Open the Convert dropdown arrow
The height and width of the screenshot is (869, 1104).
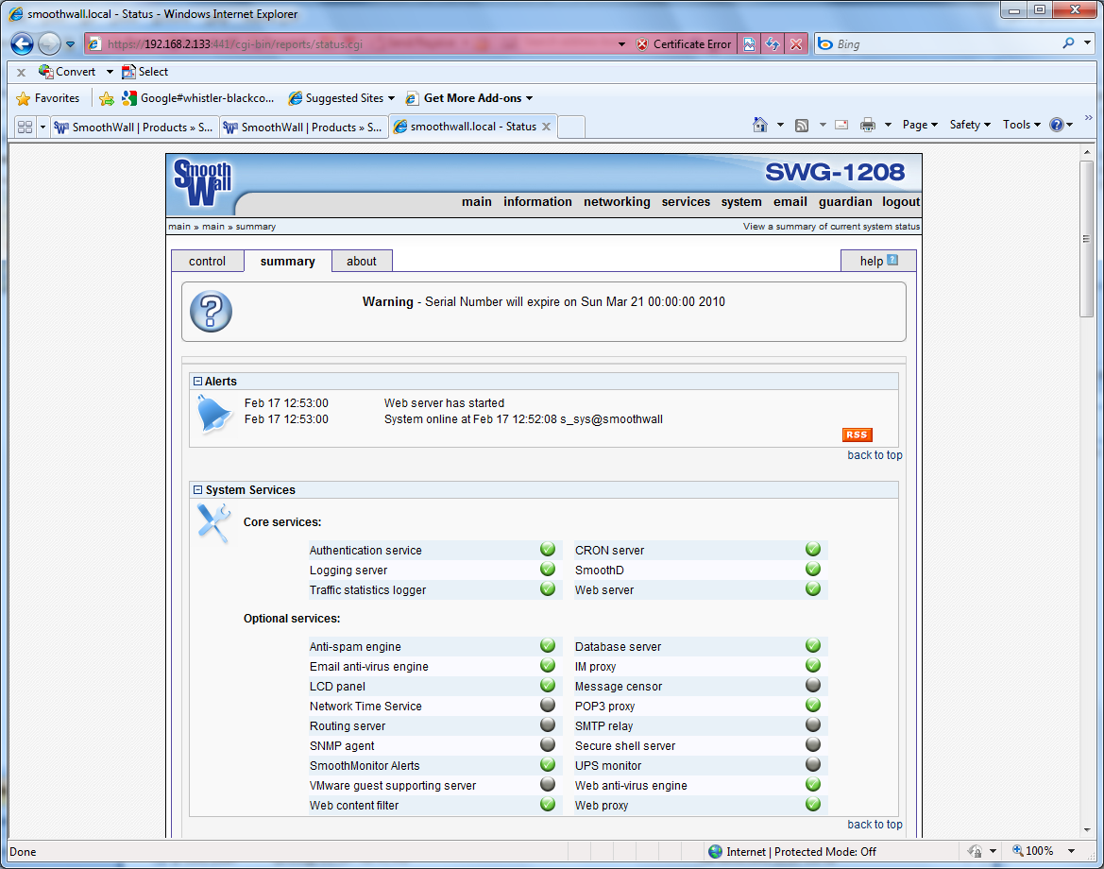tap(110, 72)
